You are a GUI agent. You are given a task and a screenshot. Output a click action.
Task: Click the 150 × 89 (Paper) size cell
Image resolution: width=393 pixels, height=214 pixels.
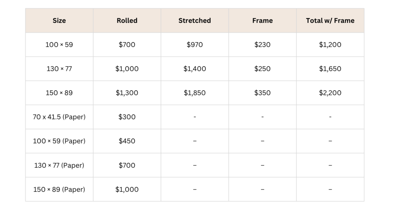tap(59, 190)
